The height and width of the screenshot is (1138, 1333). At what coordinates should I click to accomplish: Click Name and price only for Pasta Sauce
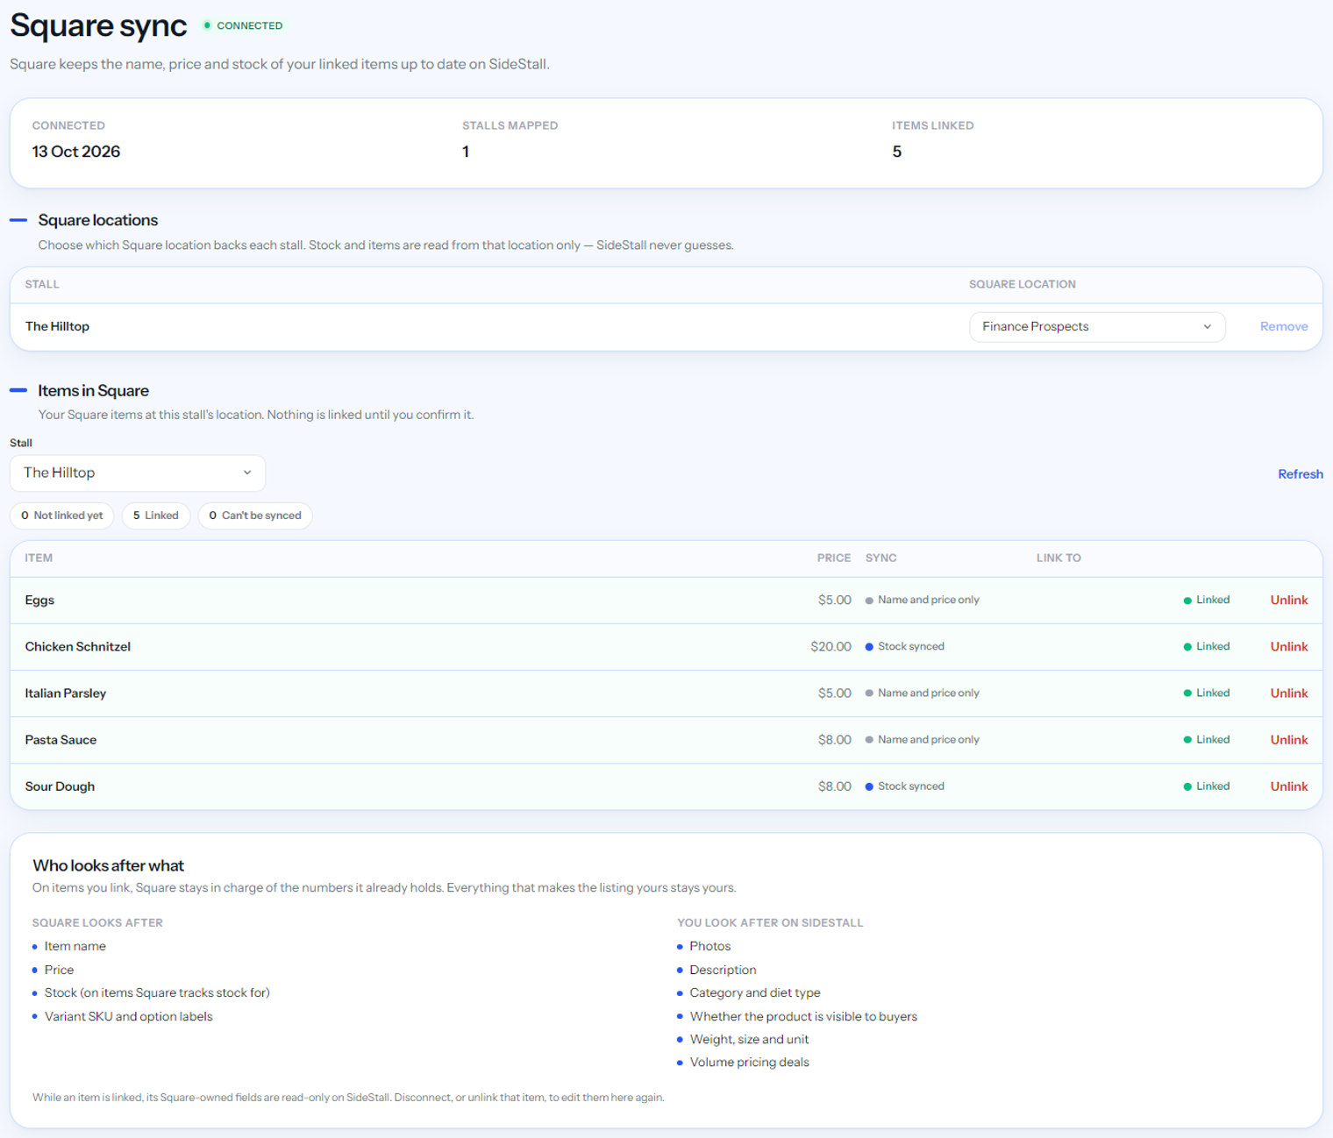pos(923,740)
